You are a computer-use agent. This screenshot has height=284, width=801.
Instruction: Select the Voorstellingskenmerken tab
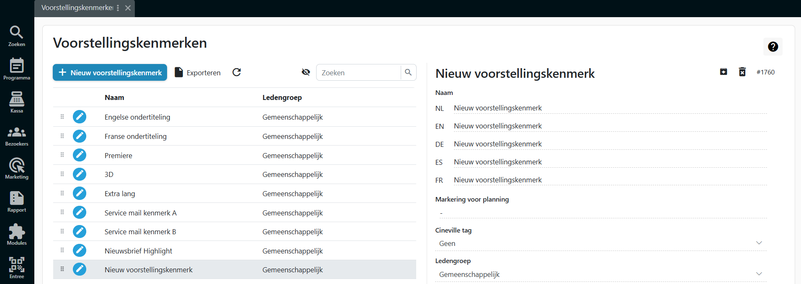point(77,8)
